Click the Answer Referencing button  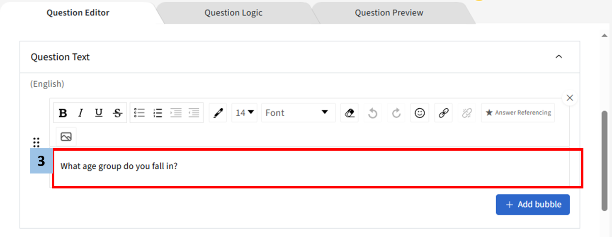pyautogui.click(x=518, y=113)
